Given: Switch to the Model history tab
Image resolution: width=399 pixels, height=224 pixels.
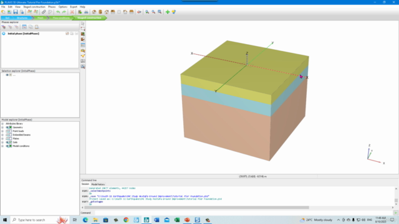Looking at the screenshot, I should 98,184.
